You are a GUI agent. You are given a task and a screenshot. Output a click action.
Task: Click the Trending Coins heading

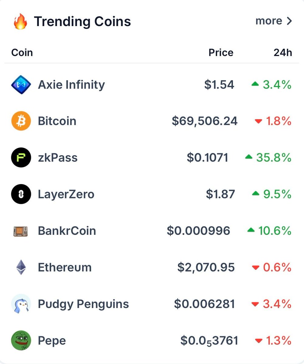[82, 22]
